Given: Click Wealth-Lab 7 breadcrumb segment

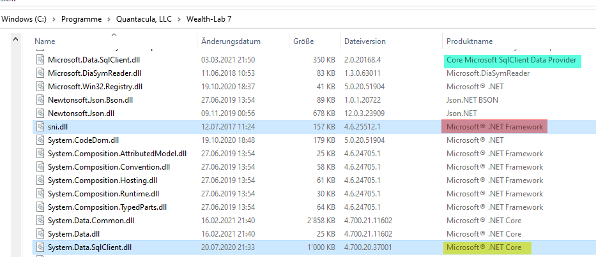Looking at the screenshot, I should (x=209, y=19).
